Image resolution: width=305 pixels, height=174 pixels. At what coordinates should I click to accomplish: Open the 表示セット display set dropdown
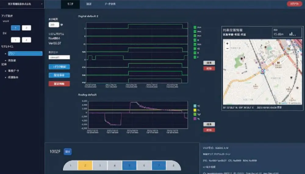[x=59, y=57]
